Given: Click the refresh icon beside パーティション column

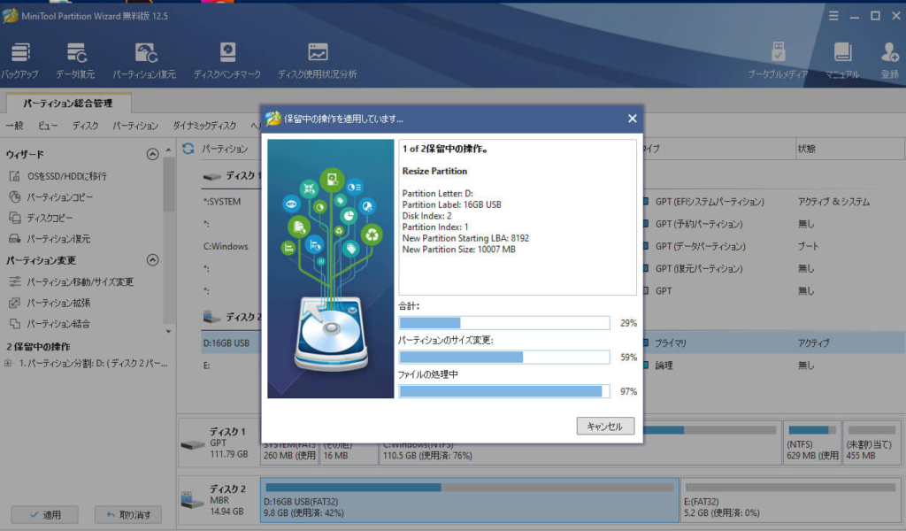Looking at the screenshot, I should 188,149.
